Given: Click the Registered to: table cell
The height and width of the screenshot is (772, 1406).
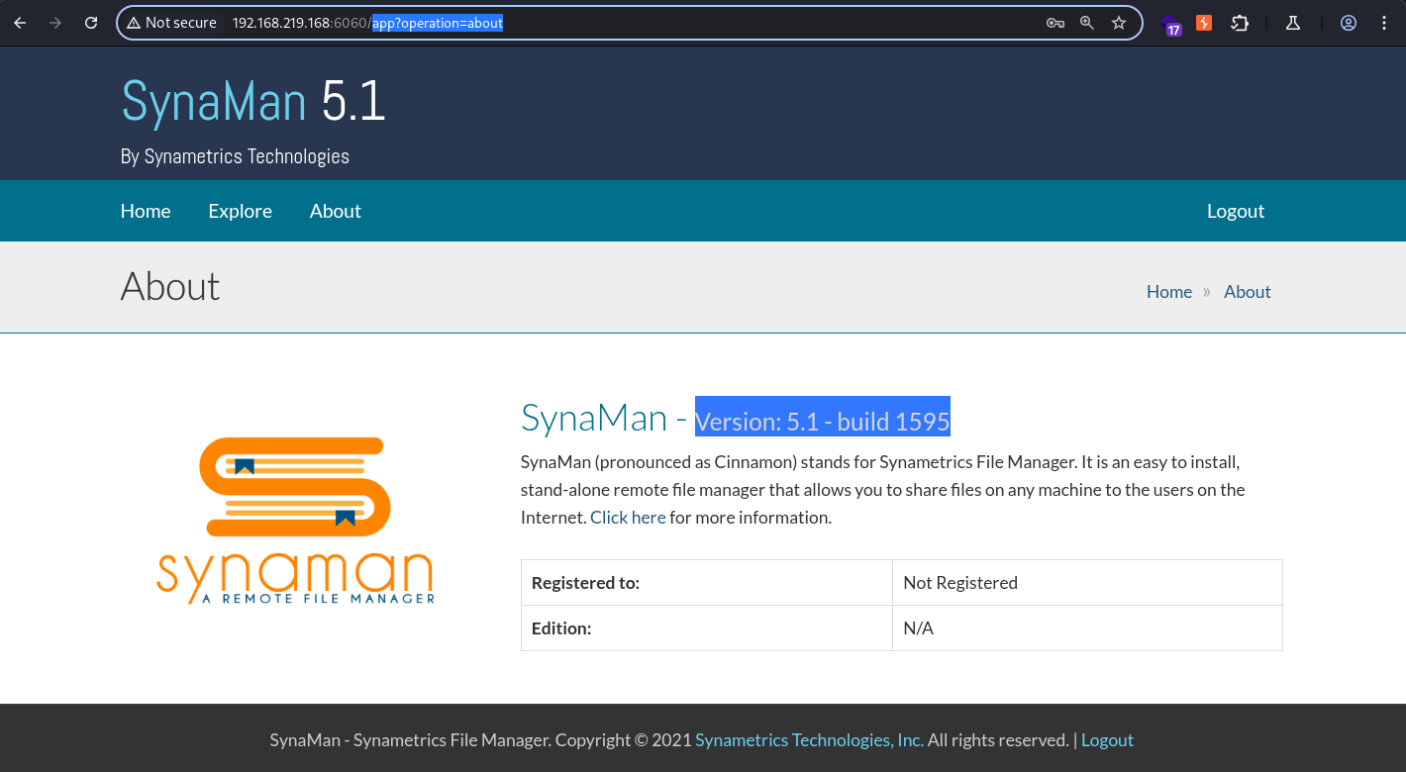Looking at the screenshot, I should pyautogui.click(x=707, y=583).
